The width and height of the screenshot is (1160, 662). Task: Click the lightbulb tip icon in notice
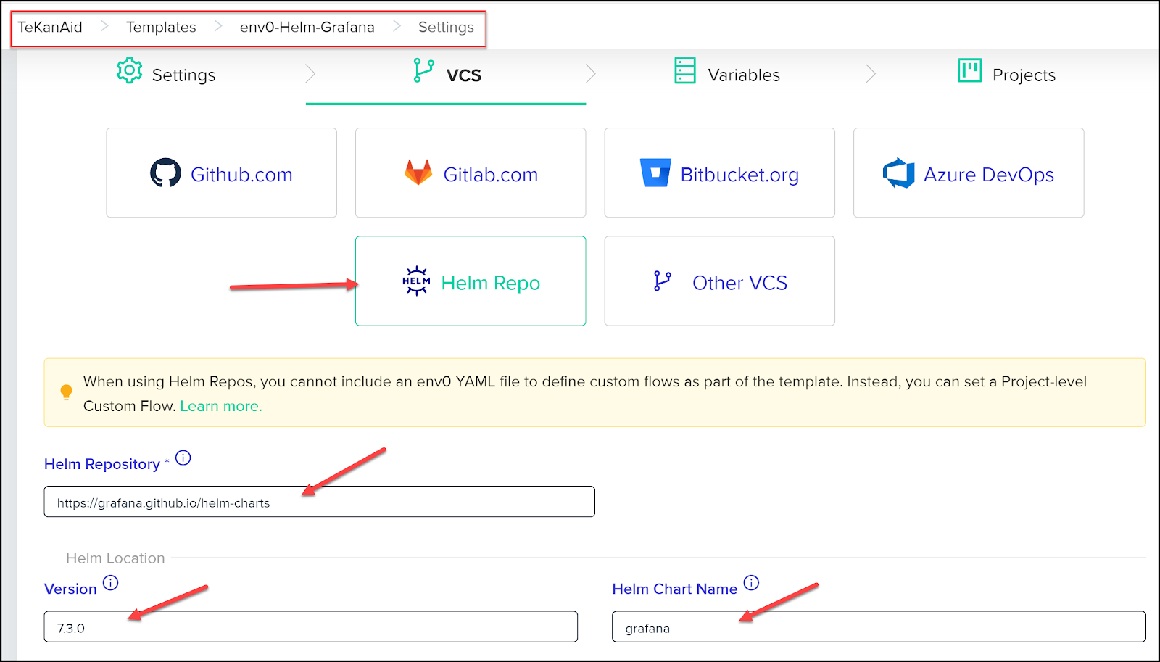(x=66, y=392)
